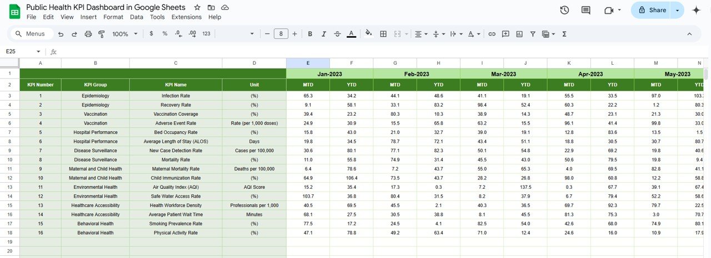Image resolution: width=711 pixels, height=258 pixels.
Task: Click the Menus search box
Action: [31, 34]
